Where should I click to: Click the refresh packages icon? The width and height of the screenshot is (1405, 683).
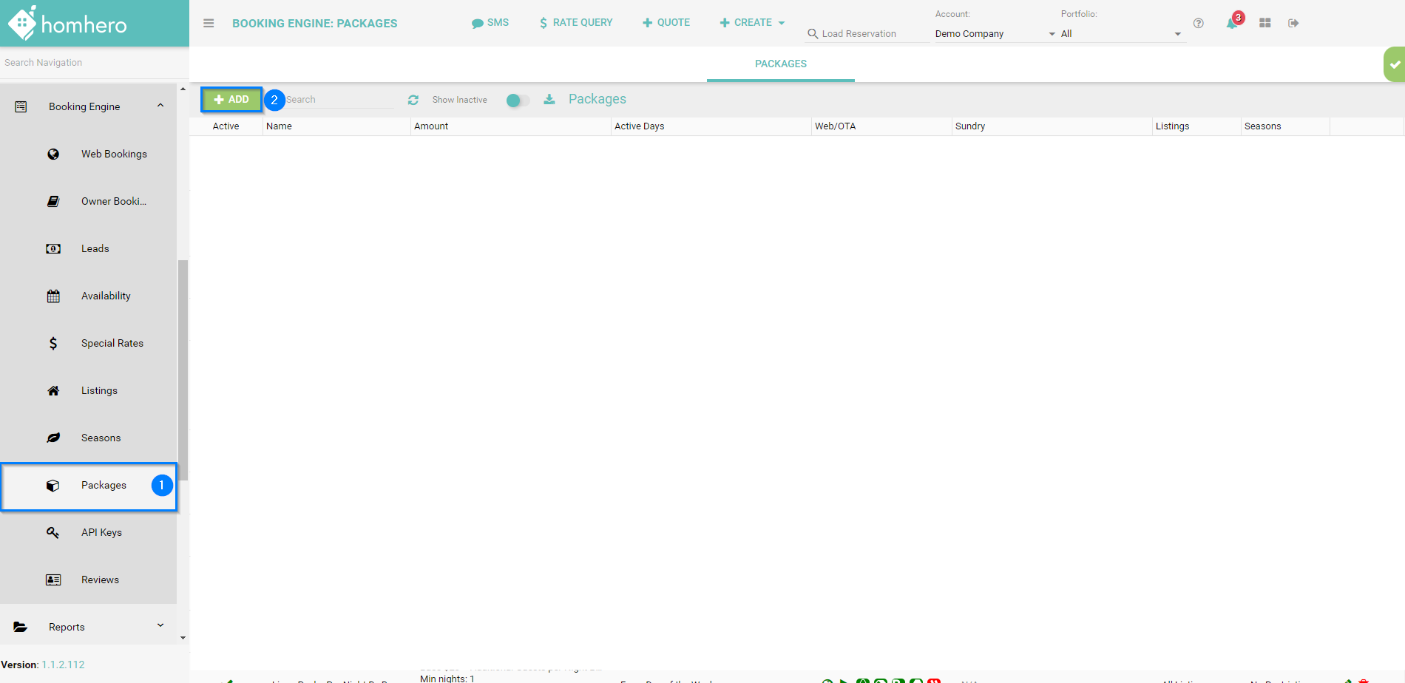pos(413,100)
